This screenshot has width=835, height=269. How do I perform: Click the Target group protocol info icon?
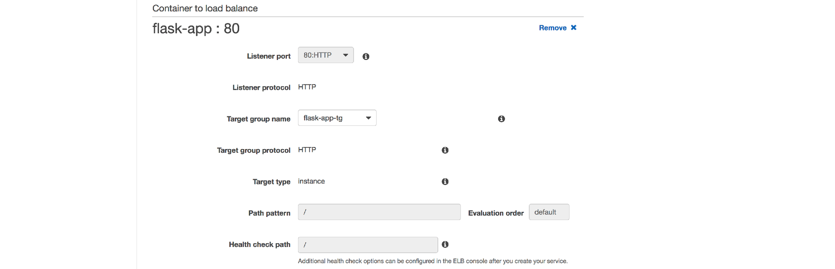click(x=445, y=150)
